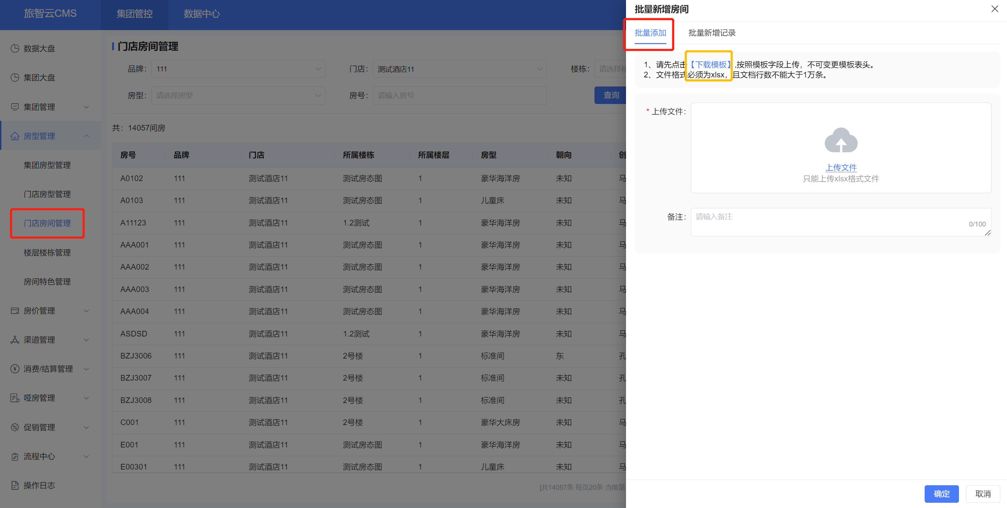Click the 房价管理 card icon
The image size is (1007, 508).
pos(15,311)
